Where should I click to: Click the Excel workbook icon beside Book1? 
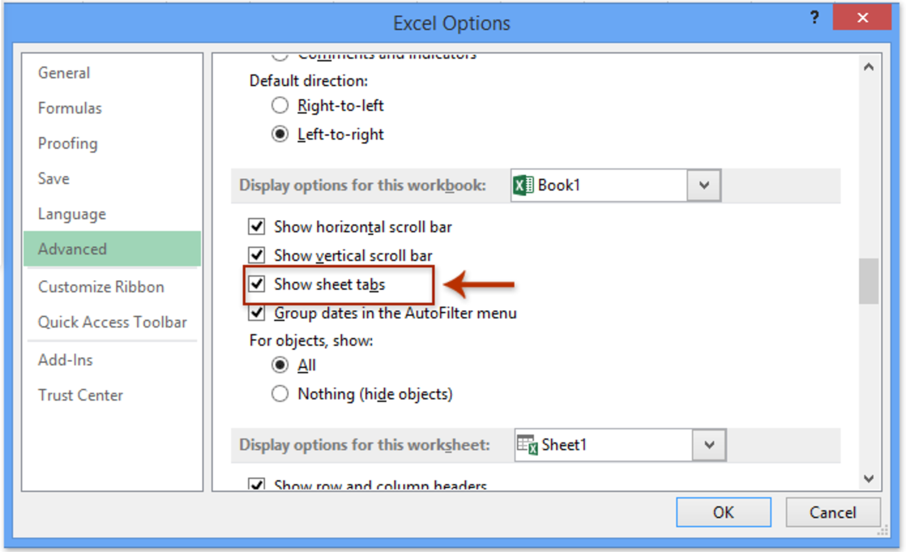click(x=522, y=185)
